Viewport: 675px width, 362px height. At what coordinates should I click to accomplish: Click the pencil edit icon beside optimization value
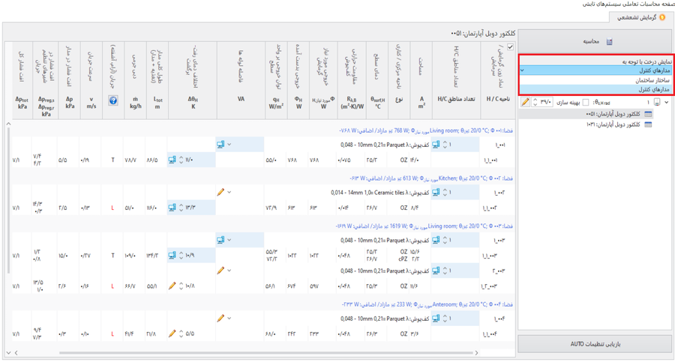tap(525, 103)
